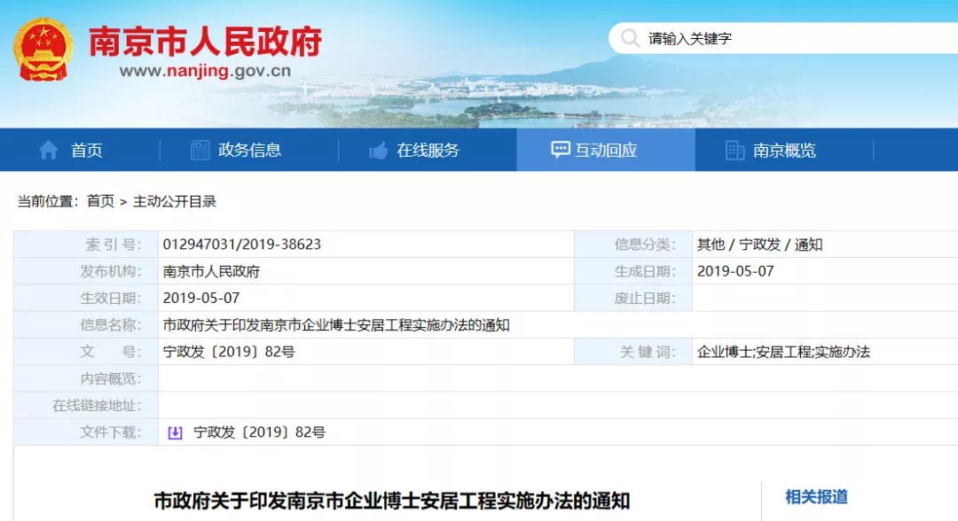Open the 政务信息 navigation tab
958x521 pixels.
click(x=249, y=150)
